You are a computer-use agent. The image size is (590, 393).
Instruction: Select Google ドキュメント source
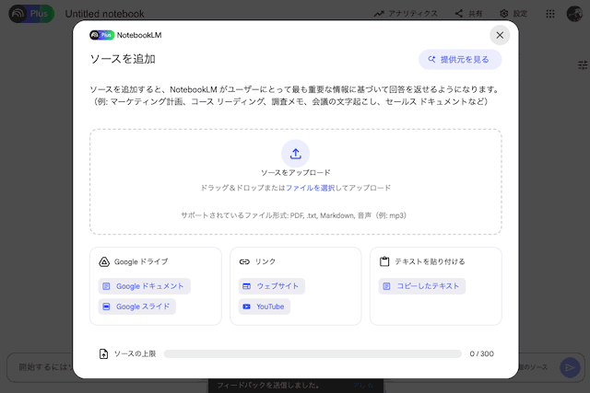point(144,286)
